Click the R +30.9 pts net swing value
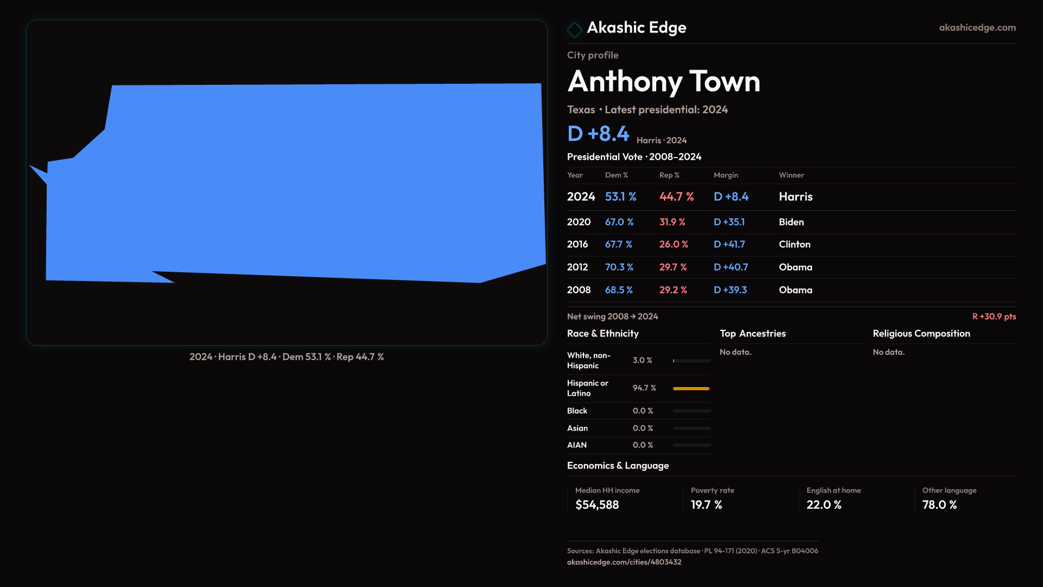This screenshot has height=587, width=1043. (994, 317)
